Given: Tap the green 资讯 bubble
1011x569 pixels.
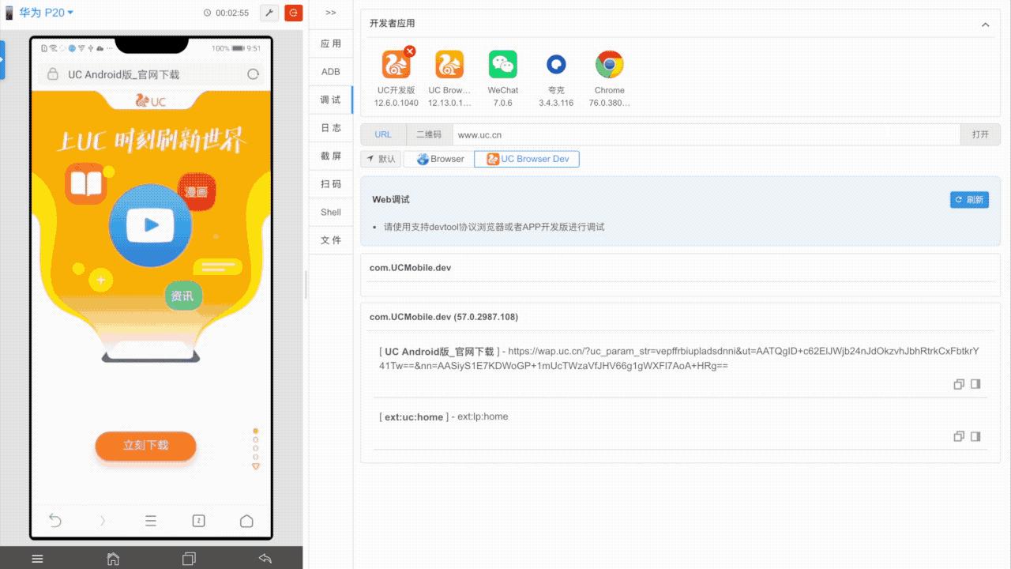Looking at the screenshot, I should [182, 296].
